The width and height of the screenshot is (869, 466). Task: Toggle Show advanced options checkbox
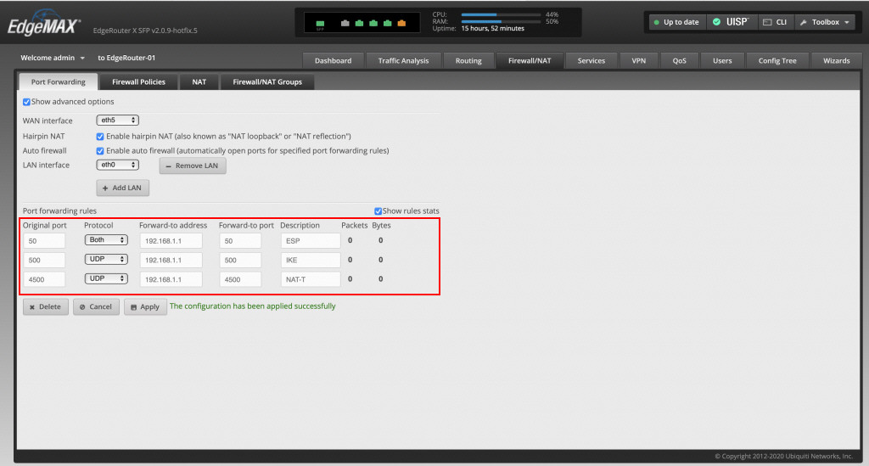[x=26, y=102]
